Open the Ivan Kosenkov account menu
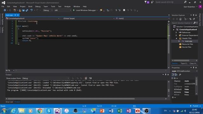 (190, 7)
